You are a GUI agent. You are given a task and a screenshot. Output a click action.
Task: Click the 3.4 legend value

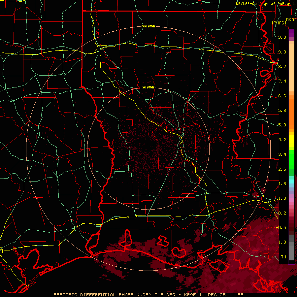pos(282,154)
